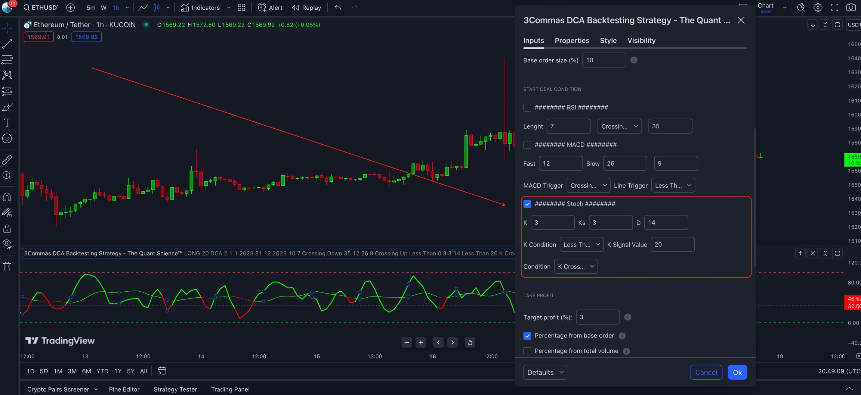Click the ruler measure tool
861x395 pixels.
click(x=7, y=160)
